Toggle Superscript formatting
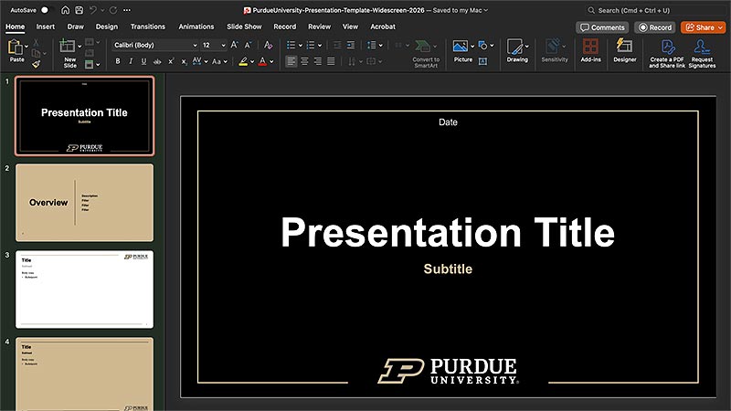This screenshot has width=731, height=411. click(171, 61)
